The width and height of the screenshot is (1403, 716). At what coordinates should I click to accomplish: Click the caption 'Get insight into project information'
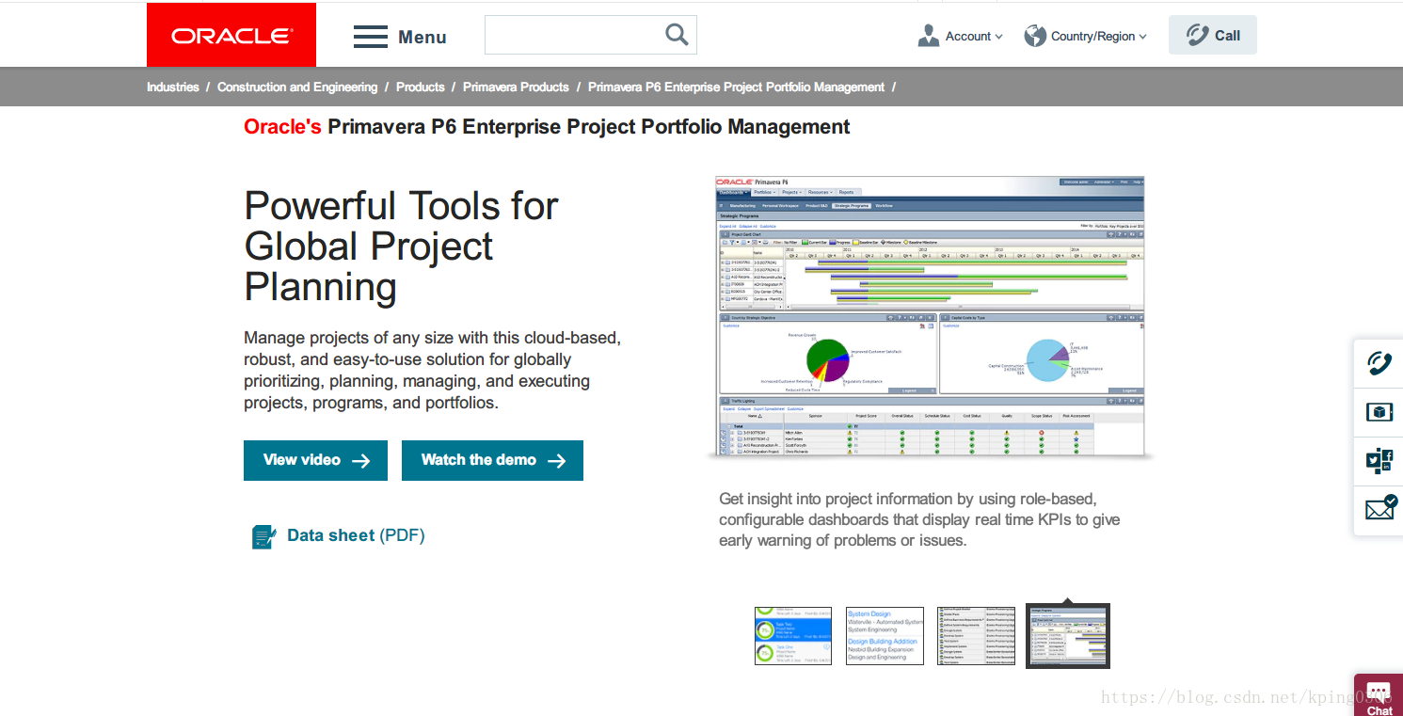[919, 519]
